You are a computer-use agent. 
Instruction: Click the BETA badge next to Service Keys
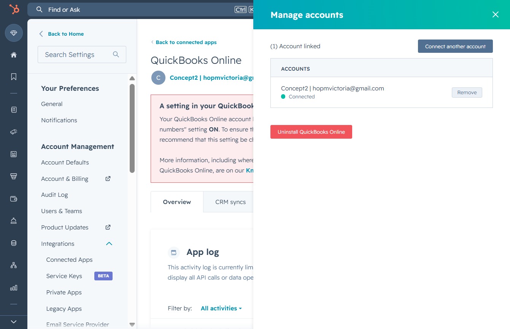pos(103,276)
